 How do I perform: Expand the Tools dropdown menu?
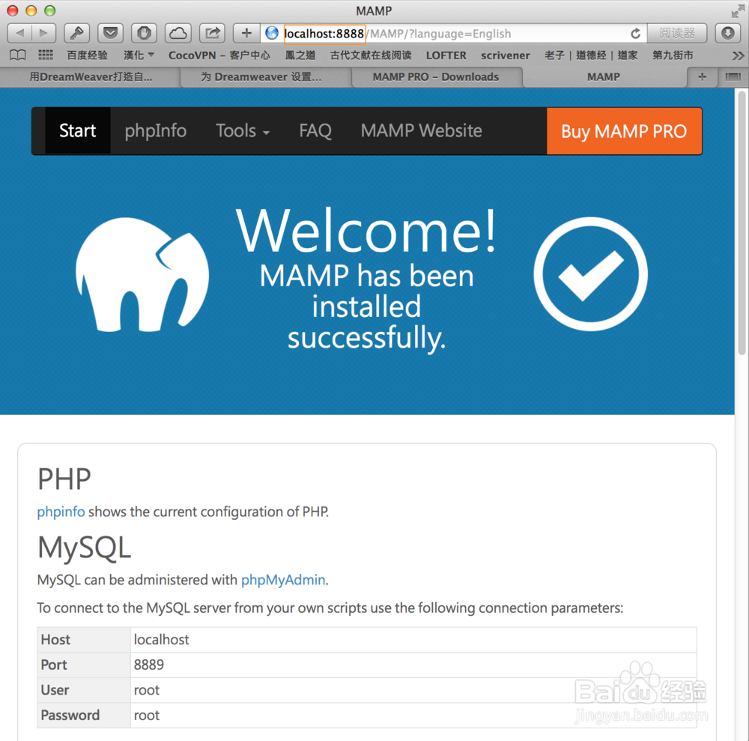[243, 130]
